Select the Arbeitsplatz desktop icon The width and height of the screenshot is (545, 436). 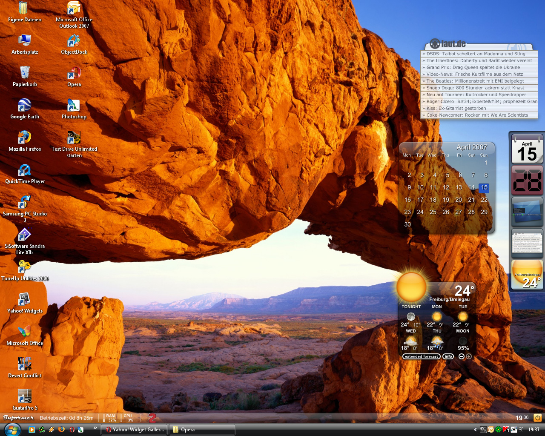click(x=24, y=44)
